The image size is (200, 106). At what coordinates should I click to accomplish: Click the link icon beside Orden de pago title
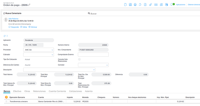[x=29, y=5]
